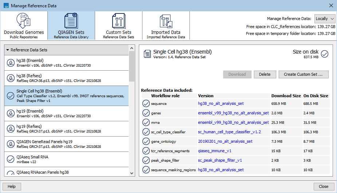337x193 pixels.
Task: Click the status checkmark for the peak_shape_filter row
Action: coord(146,160)
